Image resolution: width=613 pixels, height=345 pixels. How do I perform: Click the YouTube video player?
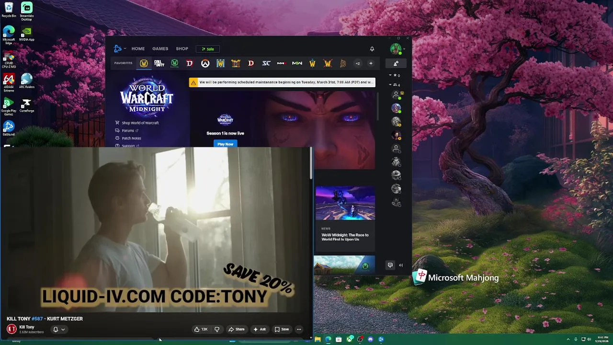[x=156, y=230]
